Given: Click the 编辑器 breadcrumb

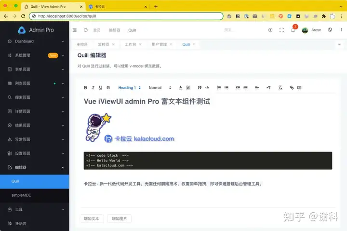Looking at the screenshot, I should (x=114, y=30).
